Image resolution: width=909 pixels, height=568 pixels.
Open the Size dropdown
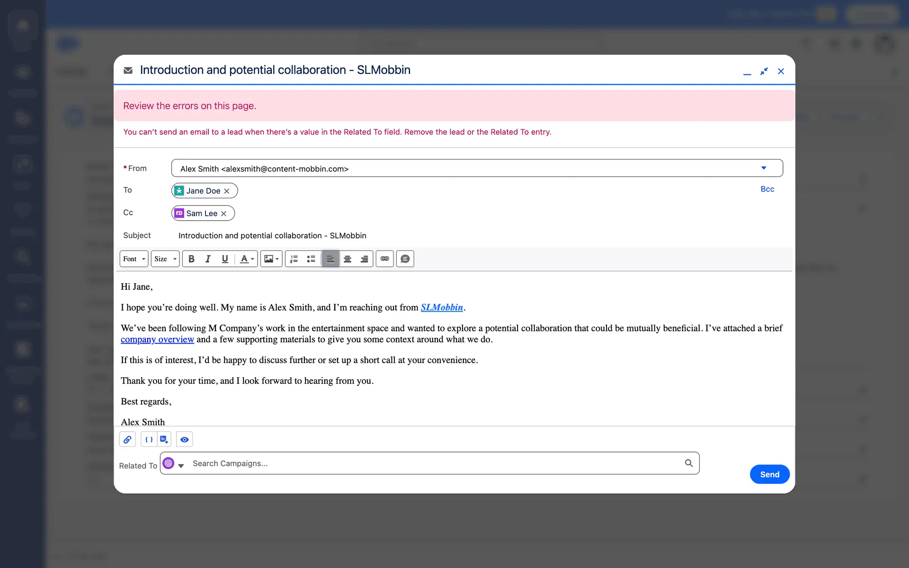click(x=165, y=259)
